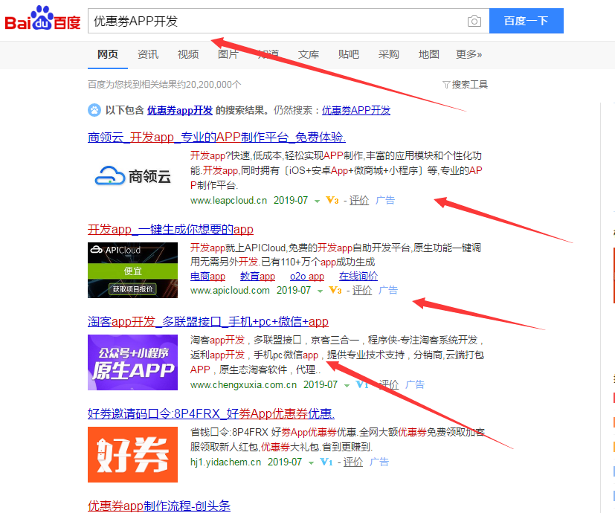
Task: Click the 公众号+小程序 原生APP thumbnail
Action: [132, 362]
